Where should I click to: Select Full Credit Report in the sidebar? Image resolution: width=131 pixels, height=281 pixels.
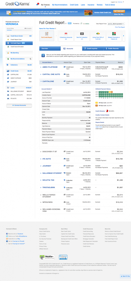(19, 43)
